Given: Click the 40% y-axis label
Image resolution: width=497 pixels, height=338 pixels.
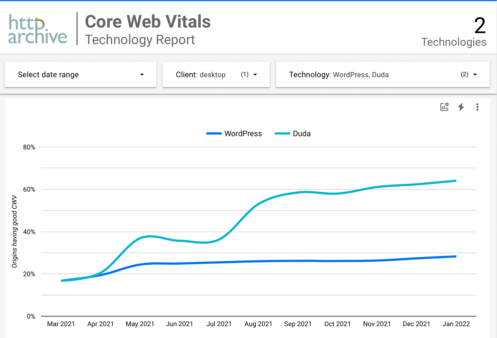Looking at the screenshot, I should (x=29, y=232).
